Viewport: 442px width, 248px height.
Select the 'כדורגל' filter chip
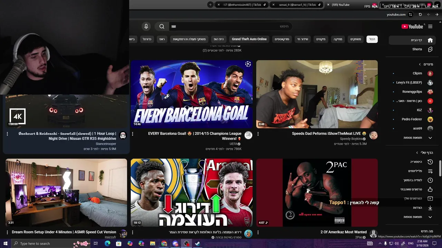[x=147, y=39]
